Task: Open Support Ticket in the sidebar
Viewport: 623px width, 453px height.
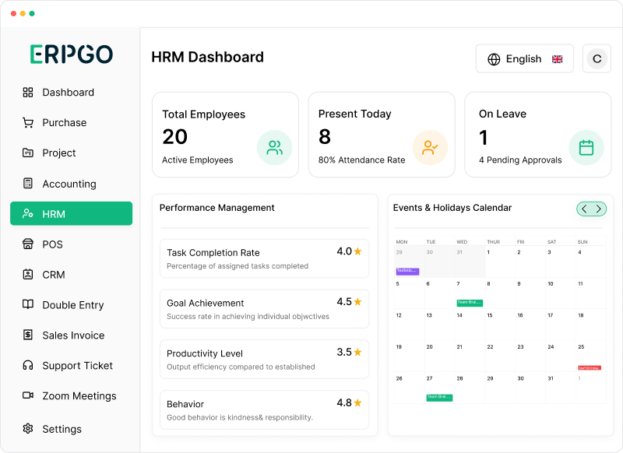Action: pos(71,365)
